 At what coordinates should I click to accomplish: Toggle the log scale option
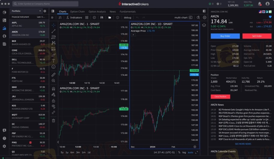tap(184, 152)
